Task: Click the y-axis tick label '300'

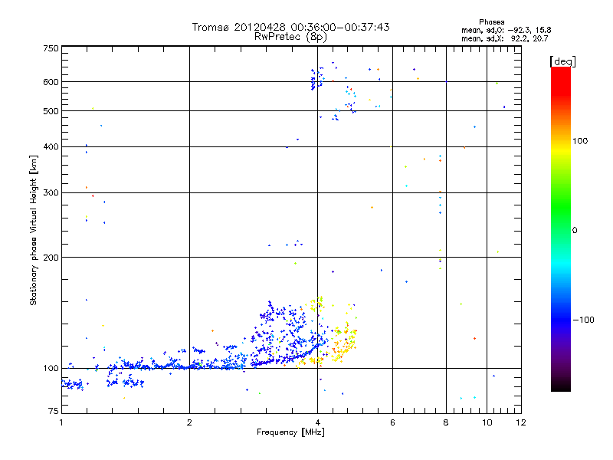Action: (x=51, y=193)
